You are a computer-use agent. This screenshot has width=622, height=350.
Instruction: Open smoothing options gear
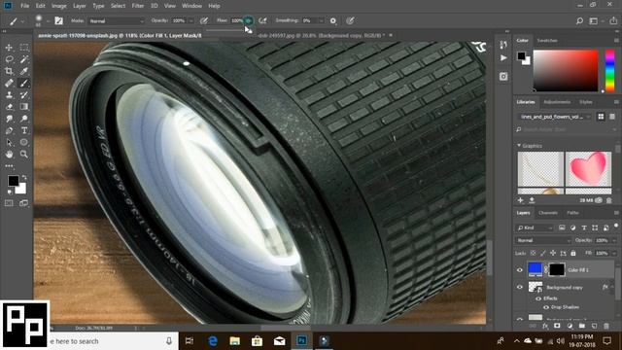pyautogui.click(x=332, y=20)
